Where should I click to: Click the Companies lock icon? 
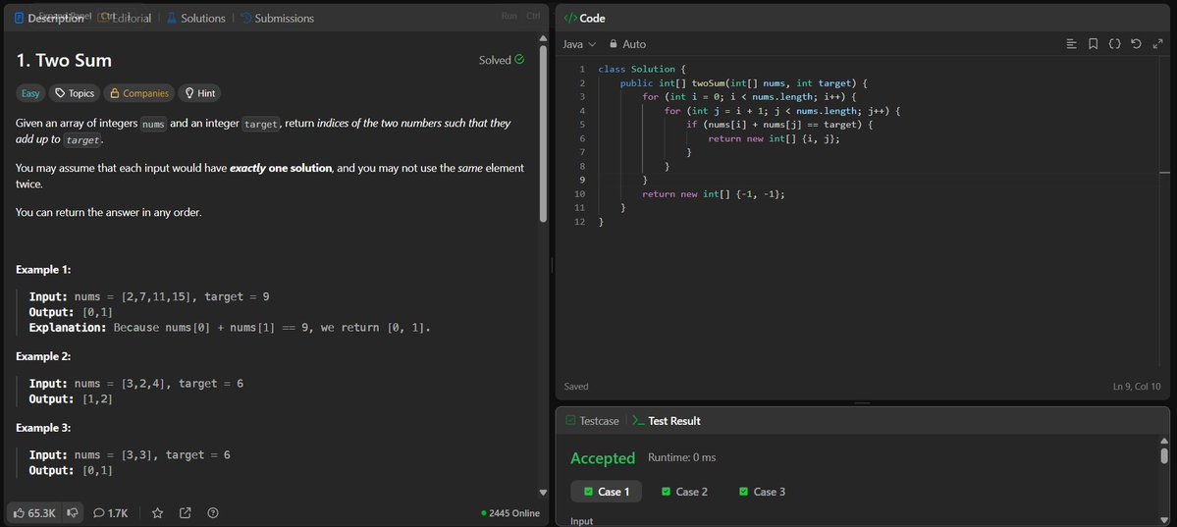[115, 93]
